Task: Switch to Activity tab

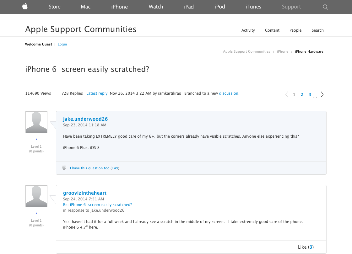Action: [x=248, y=30]
